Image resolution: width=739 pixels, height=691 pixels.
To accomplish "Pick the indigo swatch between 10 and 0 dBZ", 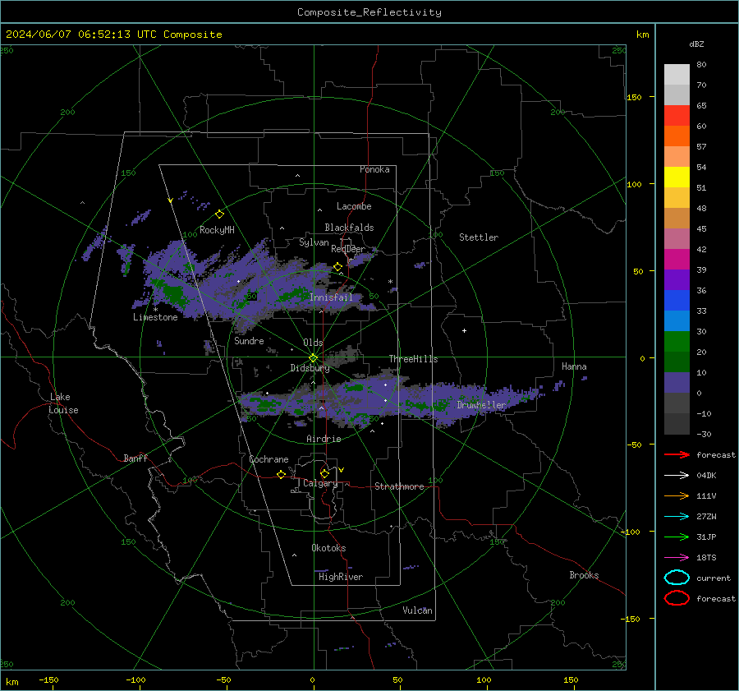I will click(x=677, y=383).
